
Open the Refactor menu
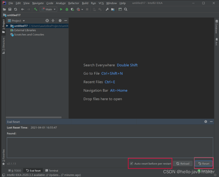pos(74,3)
